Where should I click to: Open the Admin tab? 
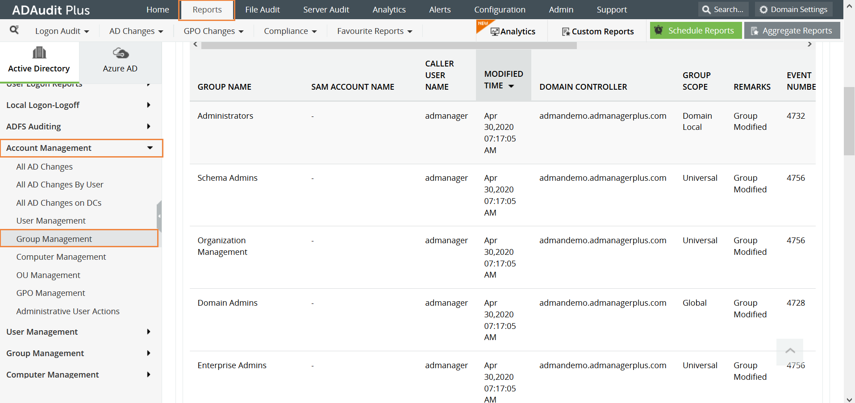561,9
